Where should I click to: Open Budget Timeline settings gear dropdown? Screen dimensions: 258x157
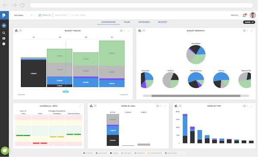click(123, 31)
